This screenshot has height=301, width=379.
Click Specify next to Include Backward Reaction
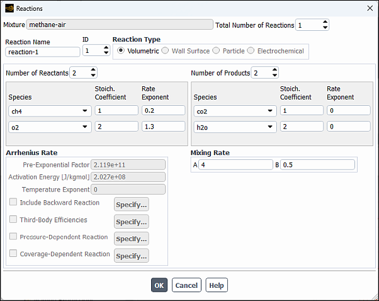tap(131, 205)
